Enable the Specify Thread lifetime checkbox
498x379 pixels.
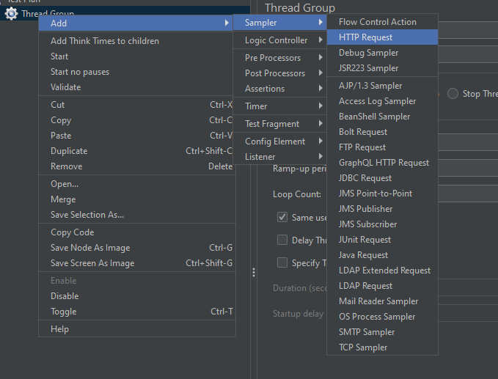(282, 262)
